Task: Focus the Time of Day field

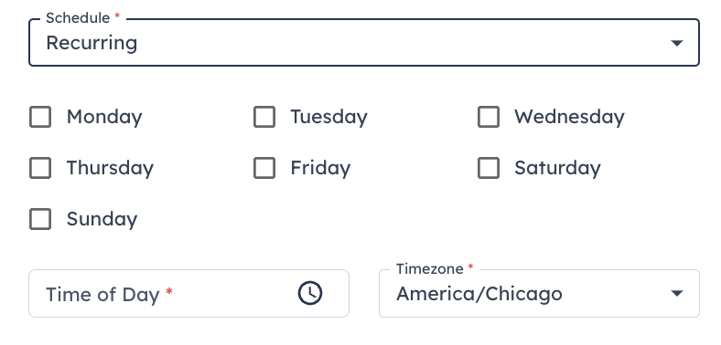Action: pyautogui.click(x=189, y=293)
